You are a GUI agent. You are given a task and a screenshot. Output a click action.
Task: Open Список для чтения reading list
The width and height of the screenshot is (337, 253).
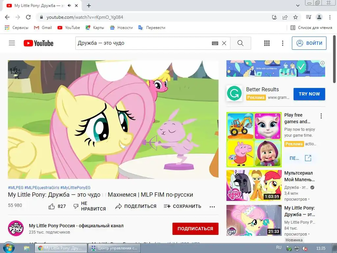pos(311,28)
